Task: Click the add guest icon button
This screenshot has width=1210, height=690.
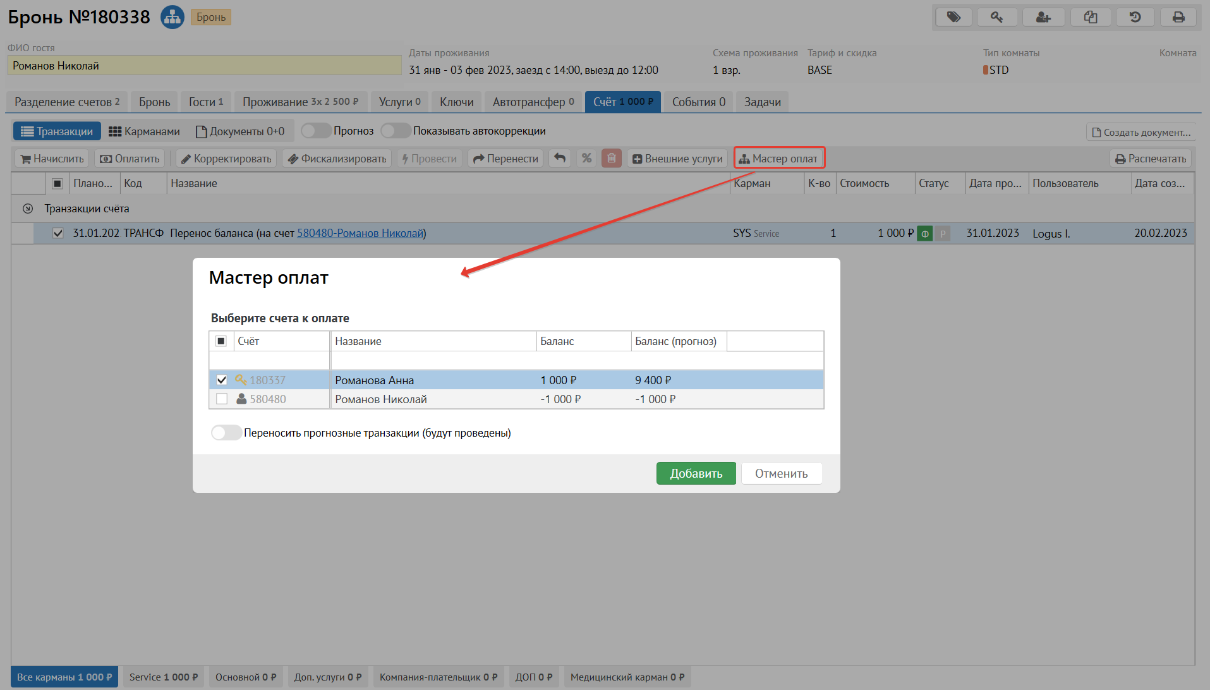Action: [1043, 17]
